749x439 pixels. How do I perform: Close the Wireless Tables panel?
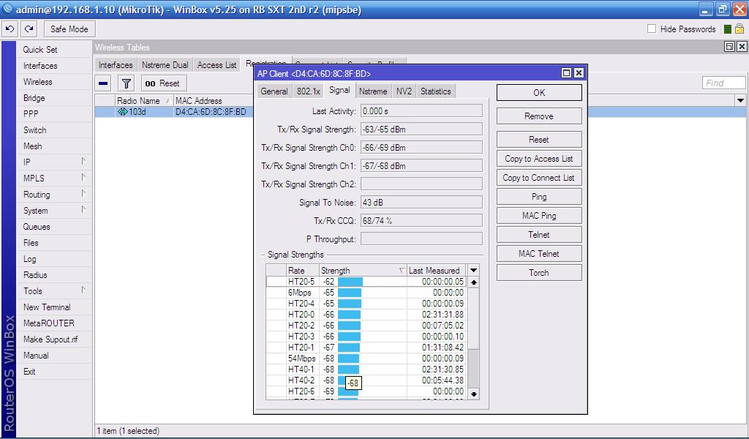(x=742, y=47)
